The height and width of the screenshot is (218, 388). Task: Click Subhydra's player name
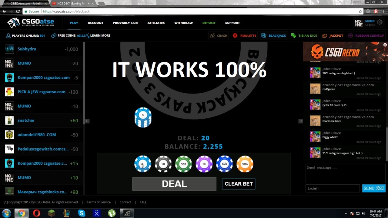27,49
